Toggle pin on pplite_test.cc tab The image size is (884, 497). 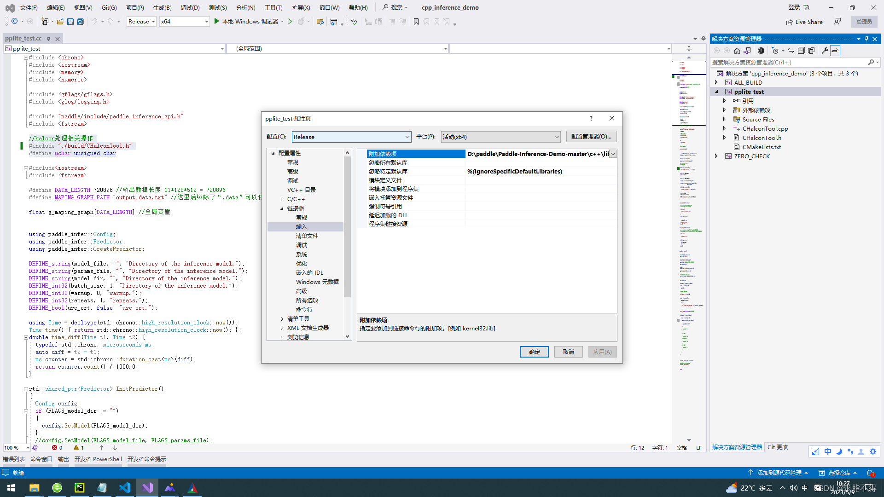click(x=48, y=39)
